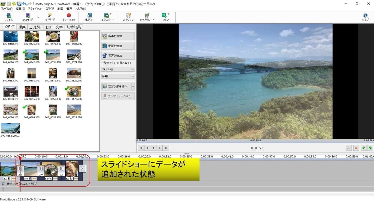Open Export toolbar dropdown arrow
Viewport: 374px width, 202px height.
pos(111,14)
